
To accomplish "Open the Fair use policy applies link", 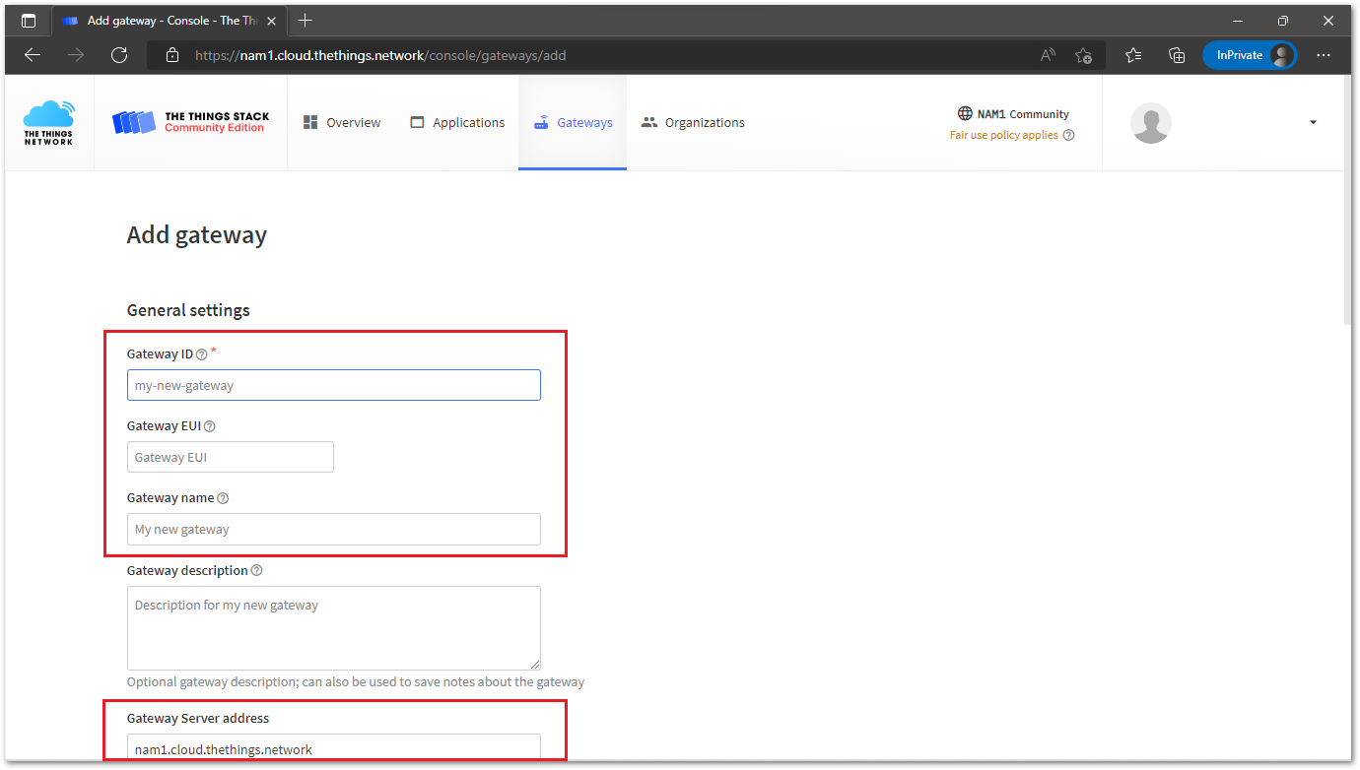I will pyautogui.click(x=1003, y=135).
